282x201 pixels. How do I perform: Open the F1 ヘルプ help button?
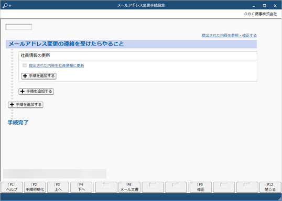click(12, 187)
